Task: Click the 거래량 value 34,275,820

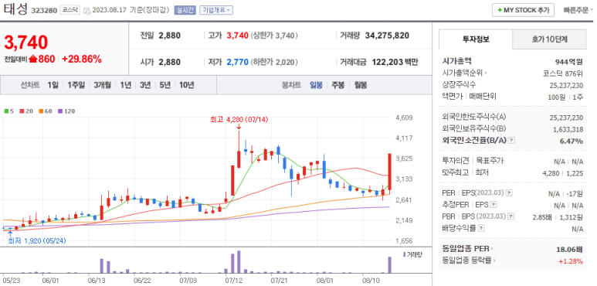Action: tap(387, 36)
